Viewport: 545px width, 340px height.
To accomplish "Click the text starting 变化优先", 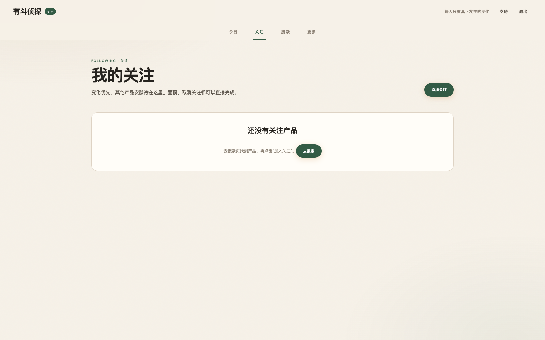I will point(165,92).
